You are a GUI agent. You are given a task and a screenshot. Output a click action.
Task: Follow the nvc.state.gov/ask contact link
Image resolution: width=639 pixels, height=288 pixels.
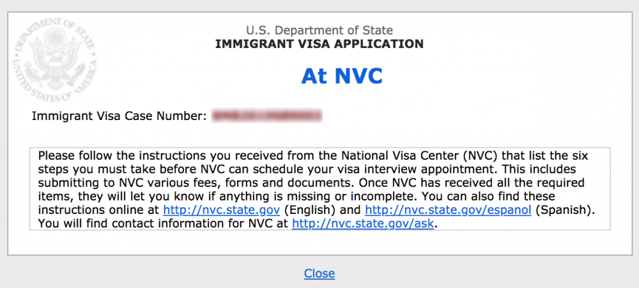363,224
